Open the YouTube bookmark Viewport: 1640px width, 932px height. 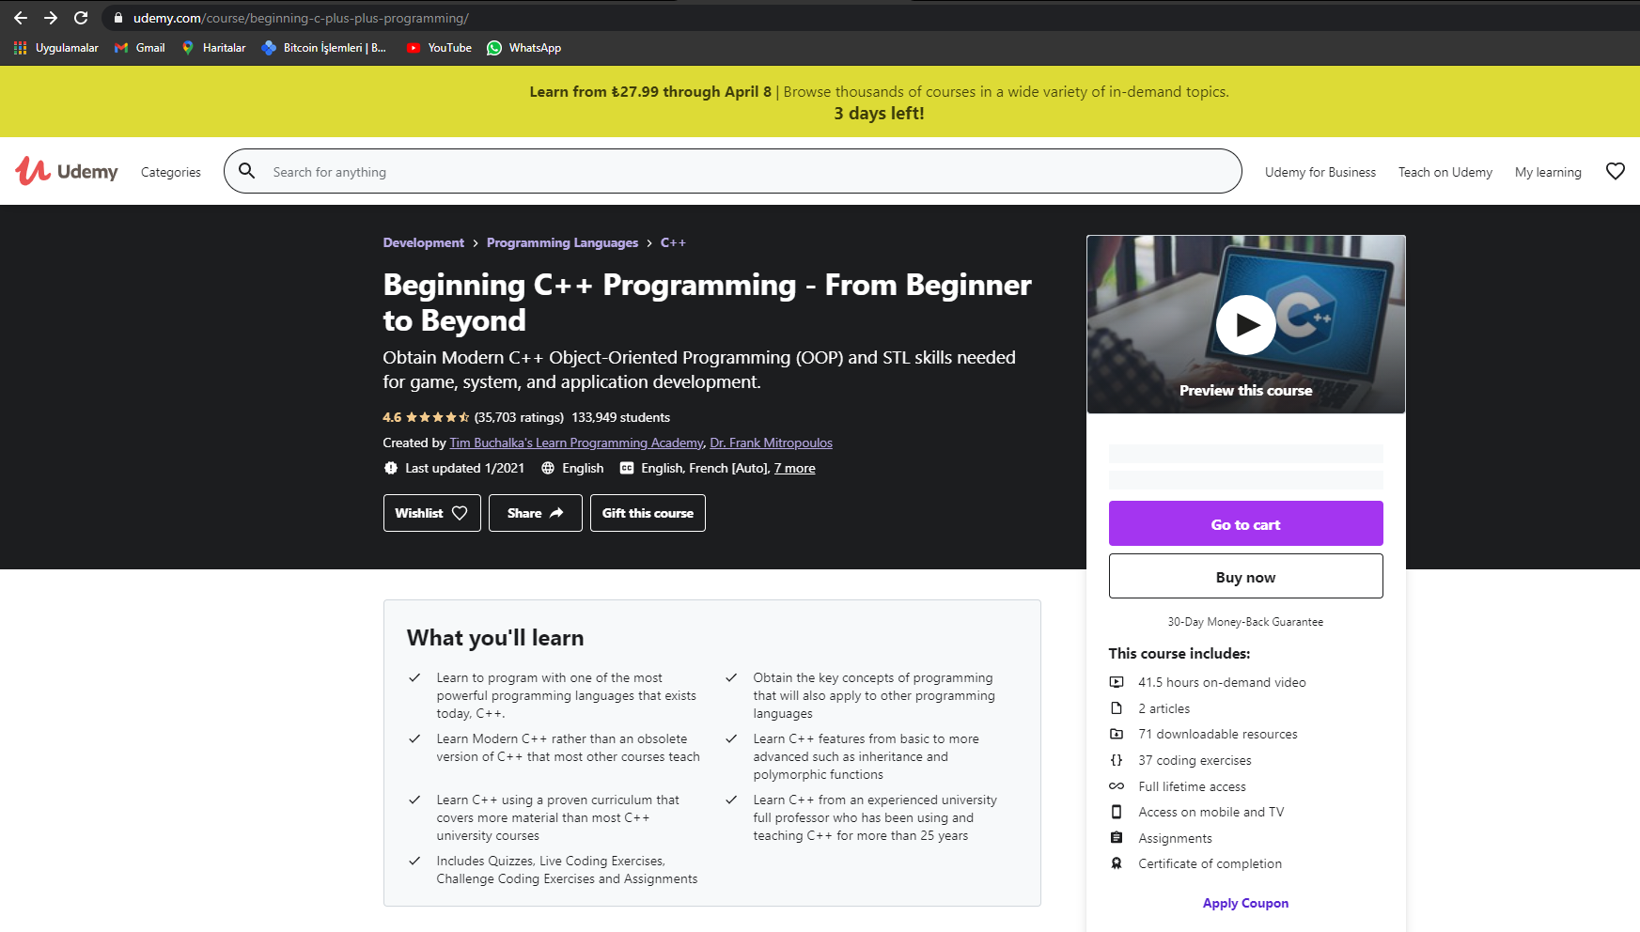tap(439, 48)
